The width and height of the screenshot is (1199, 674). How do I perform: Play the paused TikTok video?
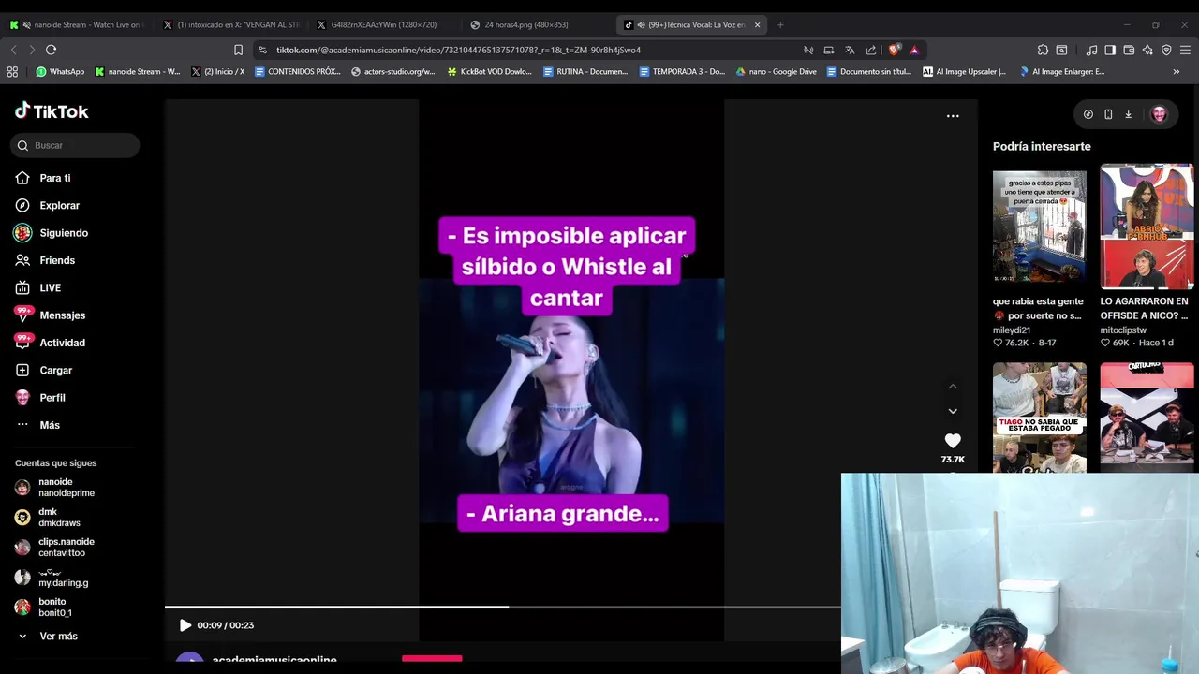185,625
